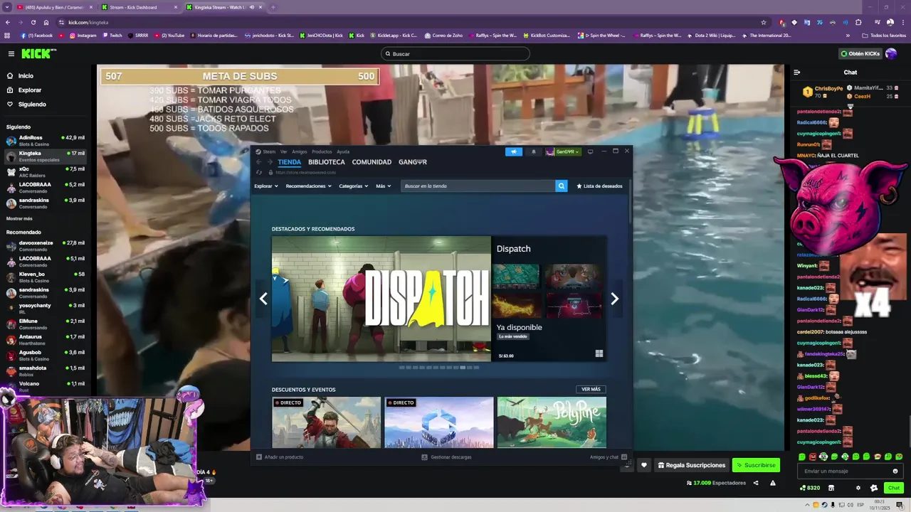Viewport: 911px width, 512px height.
Task: Open the emoji picker in chat input
Action: tap(895, 471)
